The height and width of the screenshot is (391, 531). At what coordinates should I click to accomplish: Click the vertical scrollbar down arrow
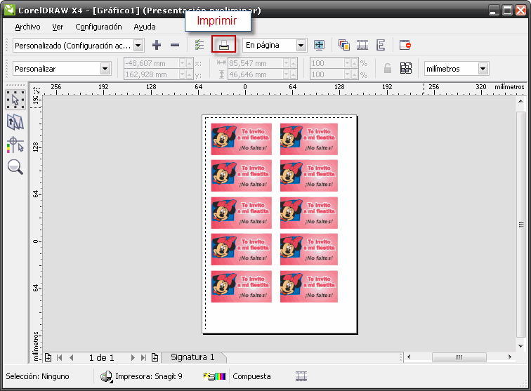point(520,346)
